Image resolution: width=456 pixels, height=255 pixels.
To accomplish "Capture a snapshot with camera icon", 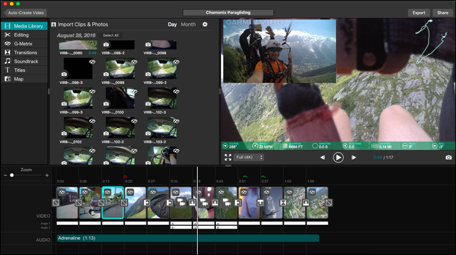I will coord(448,157).
